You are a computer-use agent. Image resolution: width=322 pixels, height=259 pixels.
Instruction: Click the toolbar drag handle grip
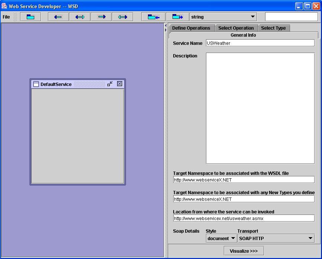click(15, 17)
